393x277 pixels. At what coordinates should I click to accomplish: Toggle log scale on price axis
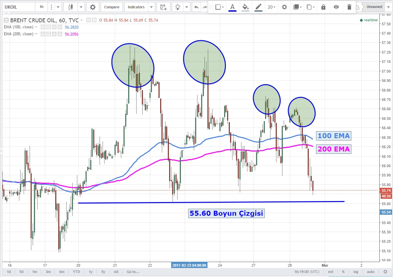[x=356, y=272]
